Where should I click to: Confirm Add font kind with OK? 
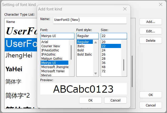coord(90,100)
